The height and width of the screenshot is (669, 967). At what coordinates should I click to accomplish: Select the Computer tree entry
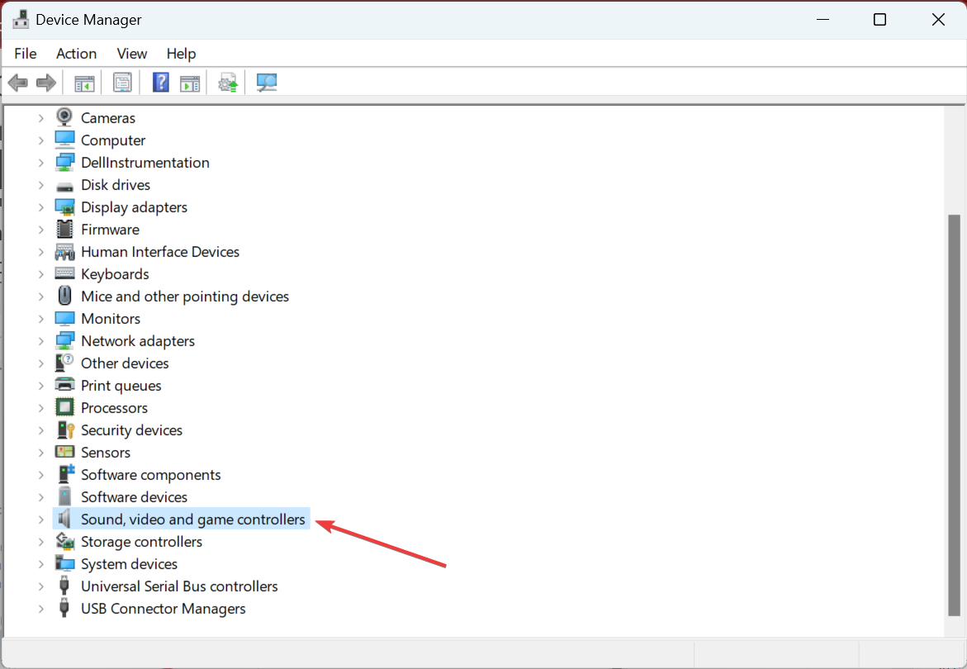point(113,140)
